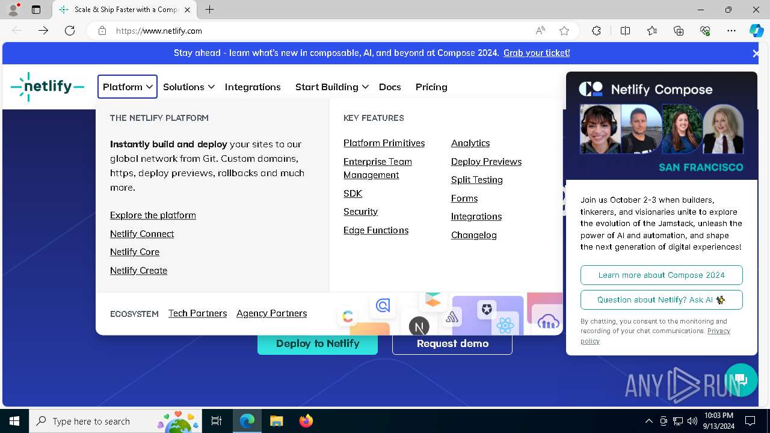This screenshot has width=770, height=433.
Task: Open a new browser tab
Action: [x=209, y=10]
